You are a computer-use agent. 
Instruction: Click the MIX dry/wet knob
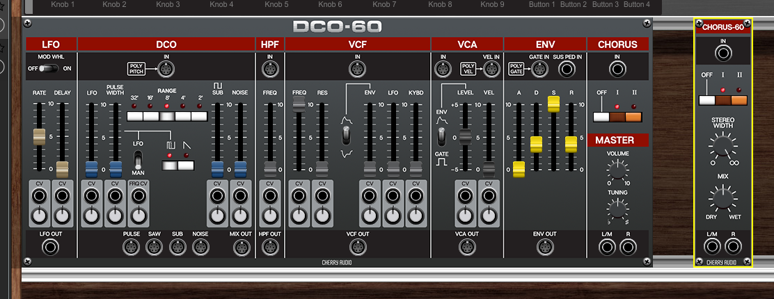tap(722, 198)
